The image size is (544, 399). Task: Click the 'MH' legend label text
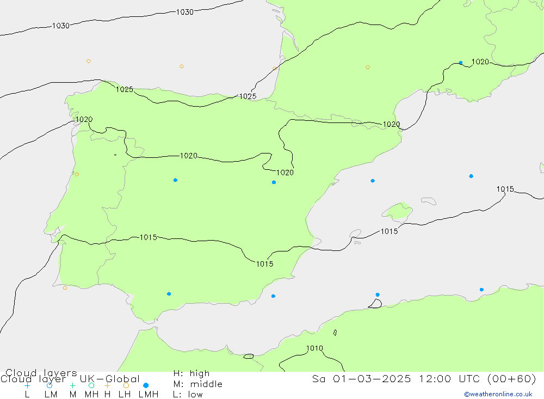(x=91, y=395)
